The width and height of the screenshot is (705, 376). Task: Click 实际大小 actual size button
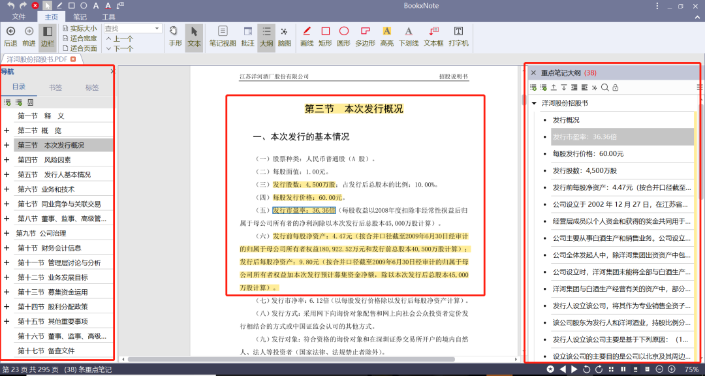(x=80, y=28)
